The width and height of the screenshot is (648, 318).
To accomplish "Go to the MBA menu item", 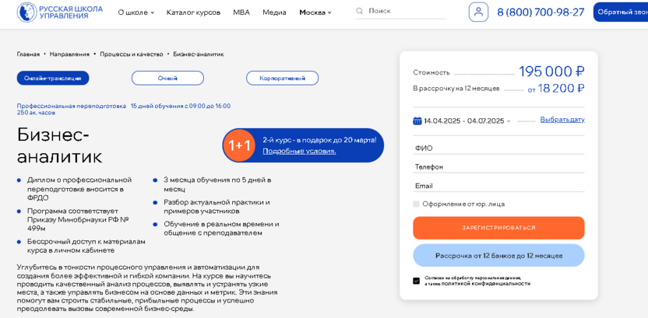I will 241,12.
